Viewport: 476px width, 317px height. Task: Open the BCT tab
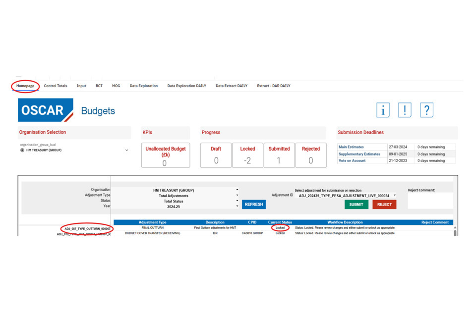click(x=99, y=86)
